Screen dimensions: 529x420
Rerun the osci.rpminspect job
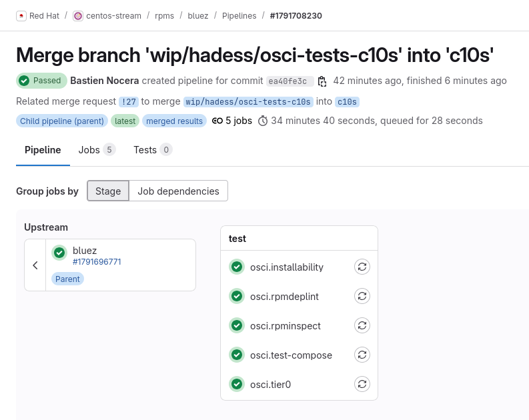[362, 325]
